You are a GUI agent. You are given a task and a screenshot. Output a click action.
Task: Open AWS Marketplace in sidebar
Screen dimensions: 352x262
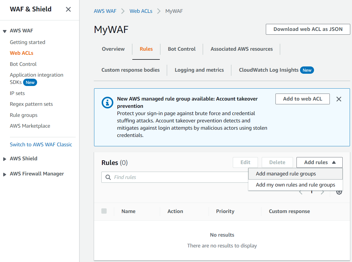(x=30, y=126)
